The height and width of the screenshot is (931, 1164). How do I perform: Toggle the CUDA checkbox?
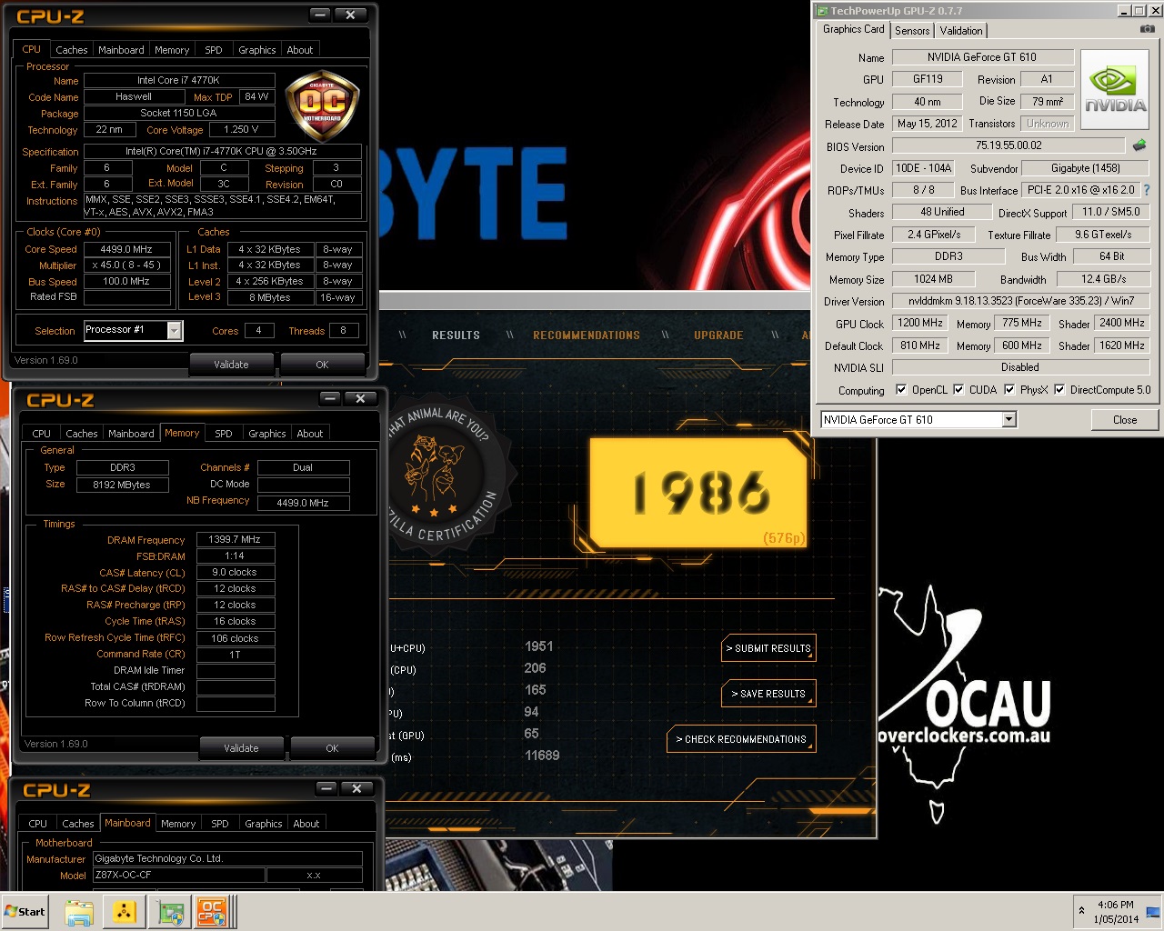click(x=958, y=390)
